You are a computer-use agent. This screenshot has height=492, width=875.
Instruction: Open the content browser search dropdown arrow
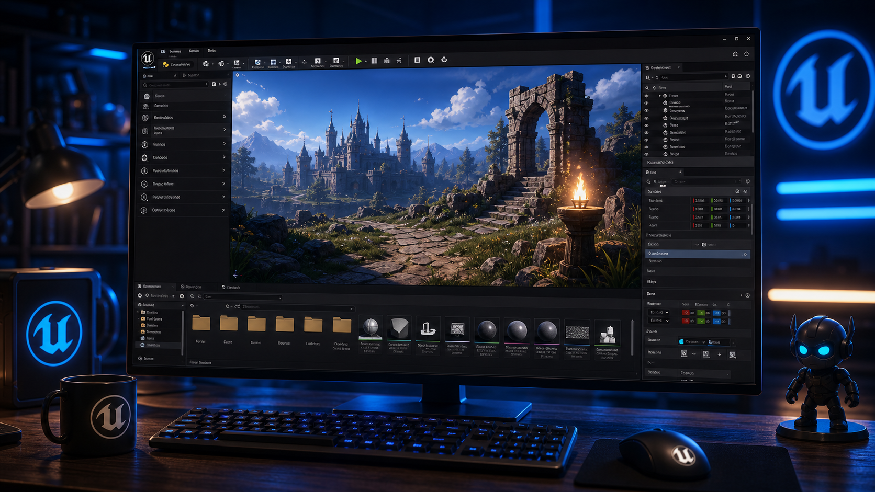tap(281, 298)
